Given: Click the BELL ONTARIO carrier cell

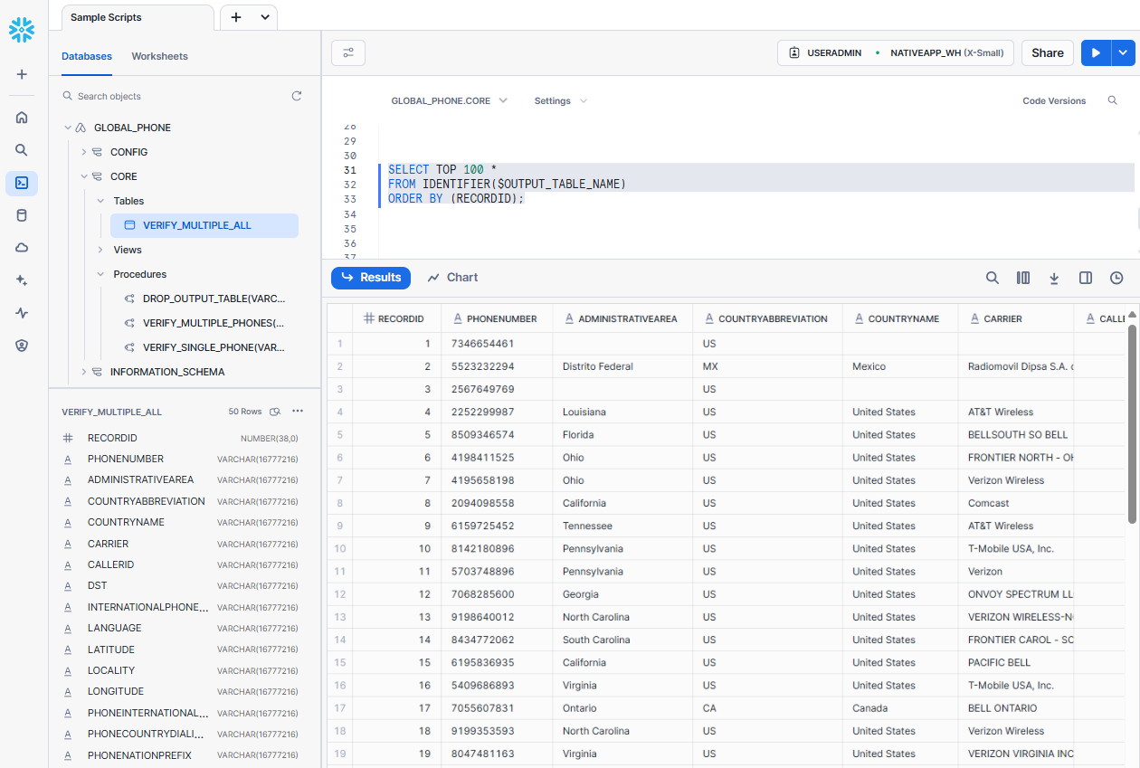Looking at the screenshot, I should [1016, 708].
